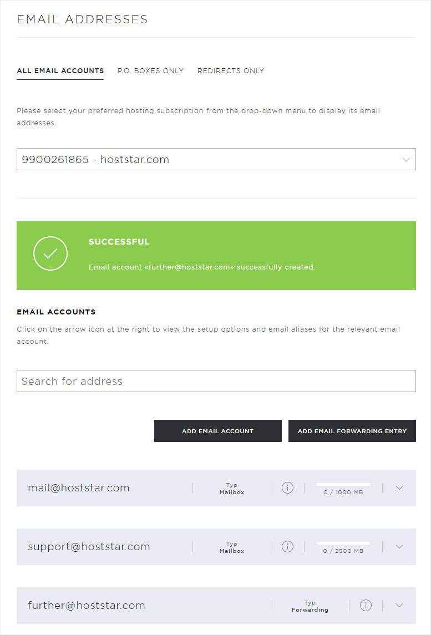Click info icon for mail@hoststar.com
Screen dimensions: 431x635
click(x=287, y=487)
